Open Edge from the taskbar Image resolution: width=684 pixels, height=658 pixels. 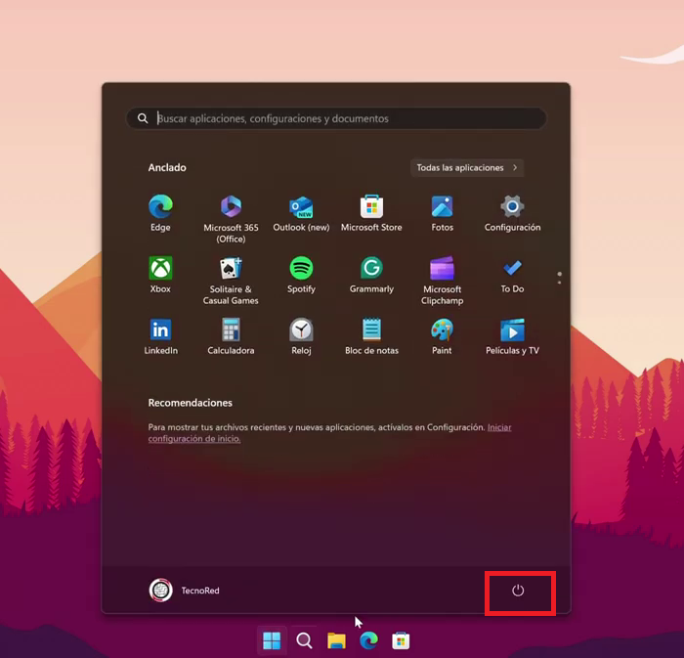[368, 640]
